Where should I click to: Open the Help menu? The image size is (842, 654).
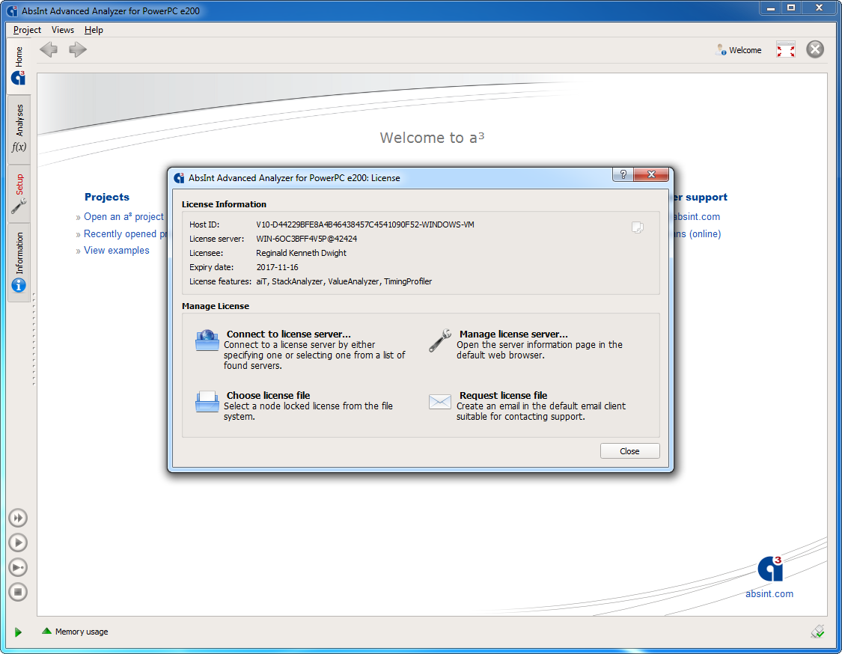point(94,30)
